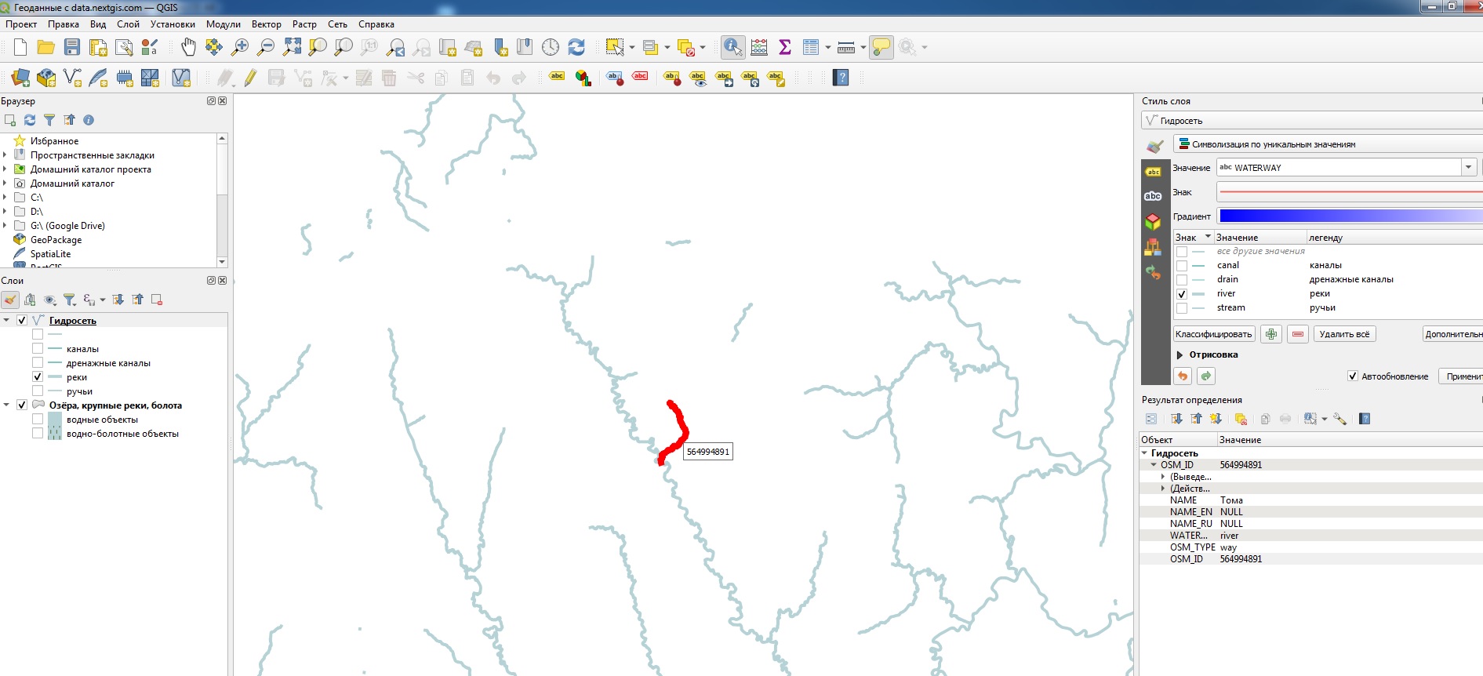Toggle the Гидросеть layer visibility checkbox

[x=22, y=320]
